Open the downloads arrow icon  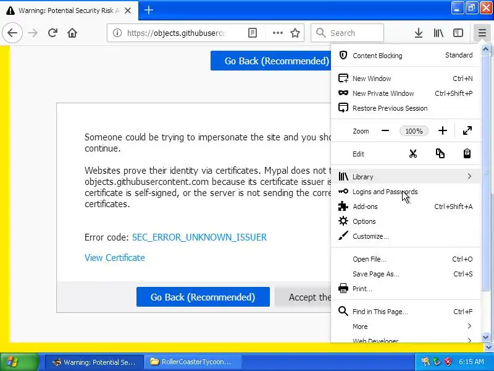419,33
